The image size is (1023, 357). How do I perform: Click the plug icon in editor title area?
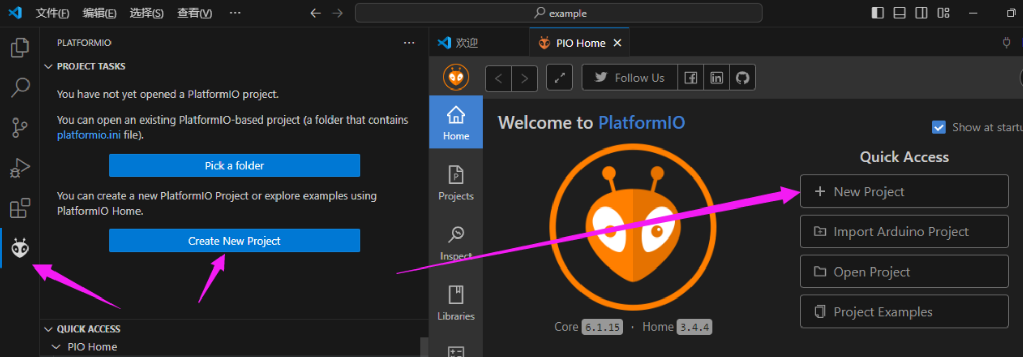[x=1006, y=43]
